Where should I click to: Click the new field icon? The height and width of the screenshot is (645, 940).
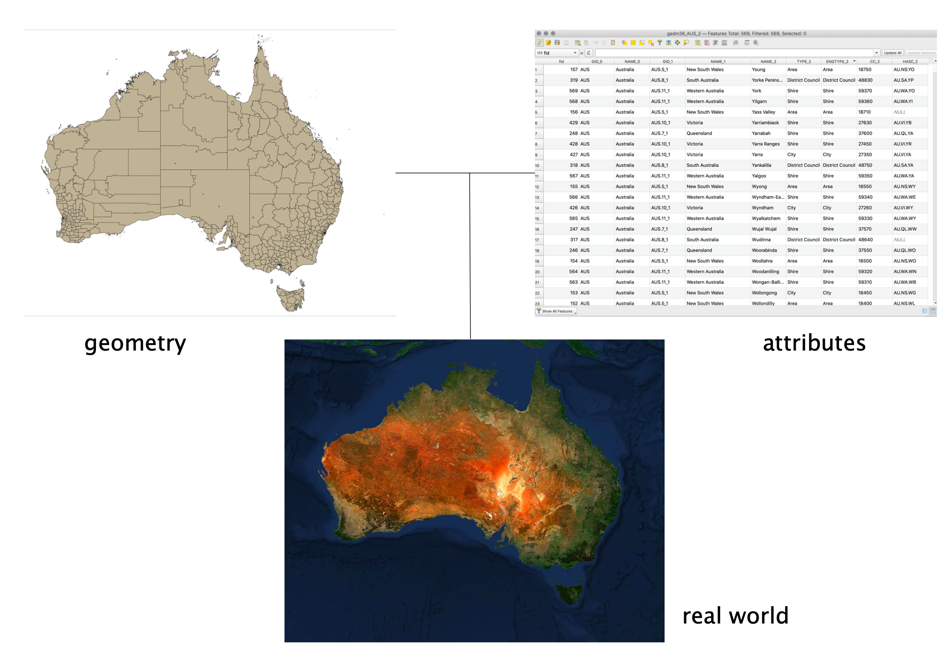(698, 42)
